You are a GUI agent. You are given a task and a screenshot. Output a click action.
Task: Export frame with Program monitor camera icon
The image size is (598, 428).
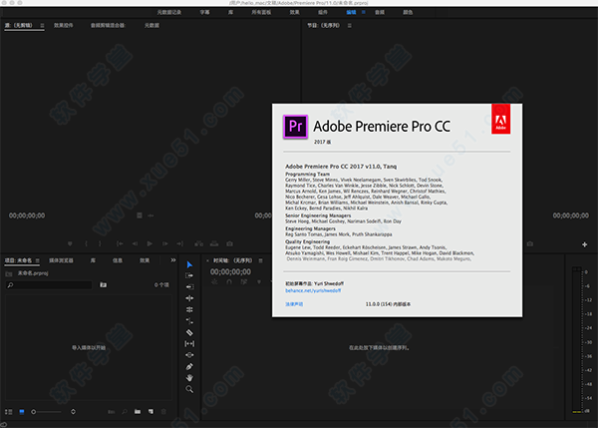point(530,243)
